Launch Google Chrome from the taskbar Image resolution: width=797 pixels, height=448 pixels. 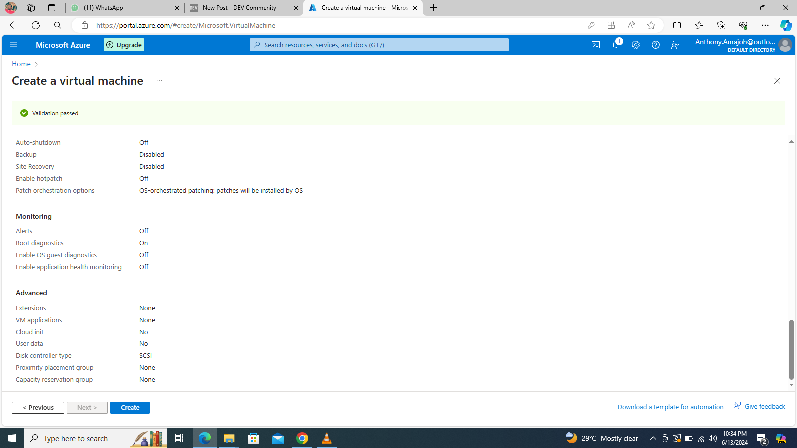coord(302,438)
